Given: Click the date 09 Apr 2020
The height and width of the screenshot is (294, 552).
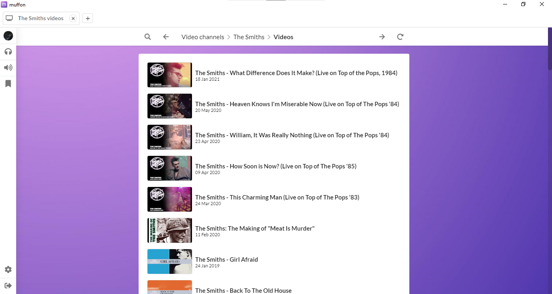Looking at the screenshot, I should pyautogui.click(x=207, y=173).
